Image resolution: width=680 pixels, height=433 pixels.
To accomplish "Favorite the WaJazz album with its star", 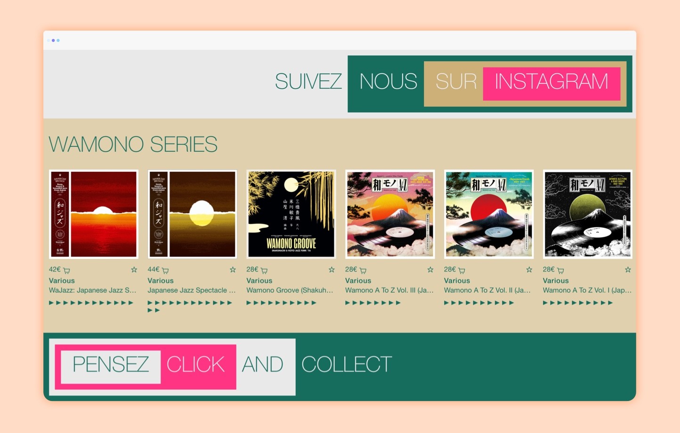I will pyautogui.click(x=134, y=270).
